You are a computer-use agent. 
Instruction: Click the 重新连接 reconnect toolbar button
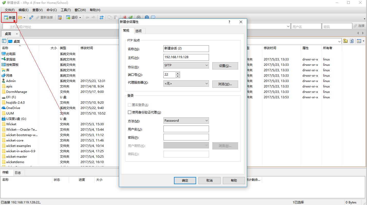(44, 17)
